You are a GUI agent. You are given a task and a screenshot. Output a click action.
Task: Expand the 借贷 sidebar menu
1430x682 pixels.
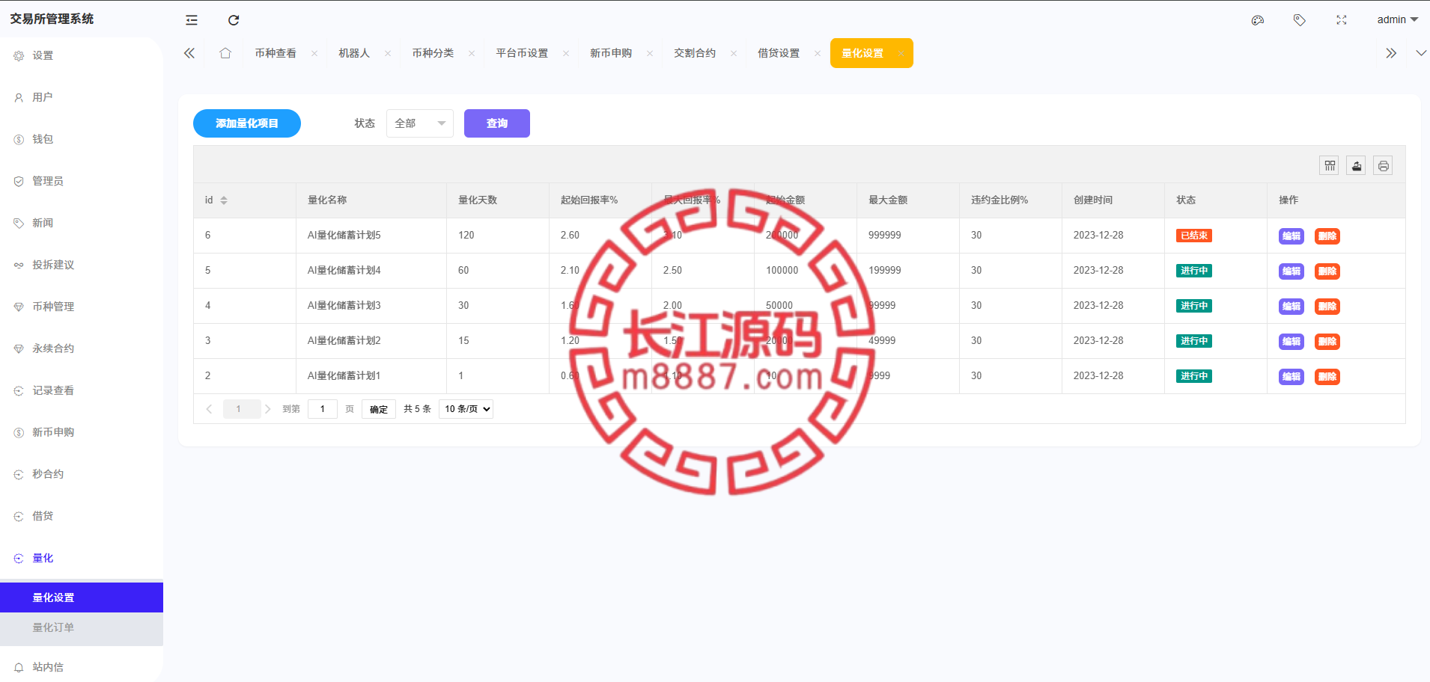point(82,516)
